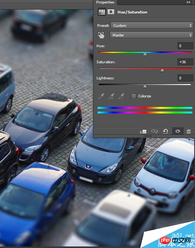Click the Saturation slider handle
This screenshot has height=248, width=195.
coord(162,70)
